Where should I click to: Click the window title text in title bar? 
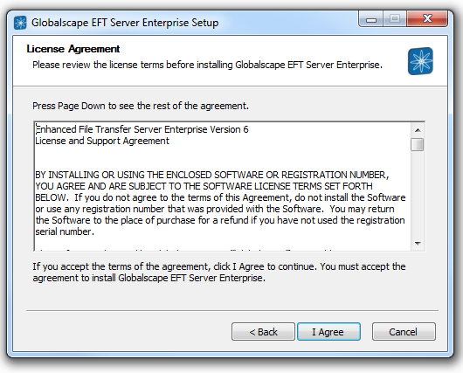pyautogui.click(x=125, y=23)
